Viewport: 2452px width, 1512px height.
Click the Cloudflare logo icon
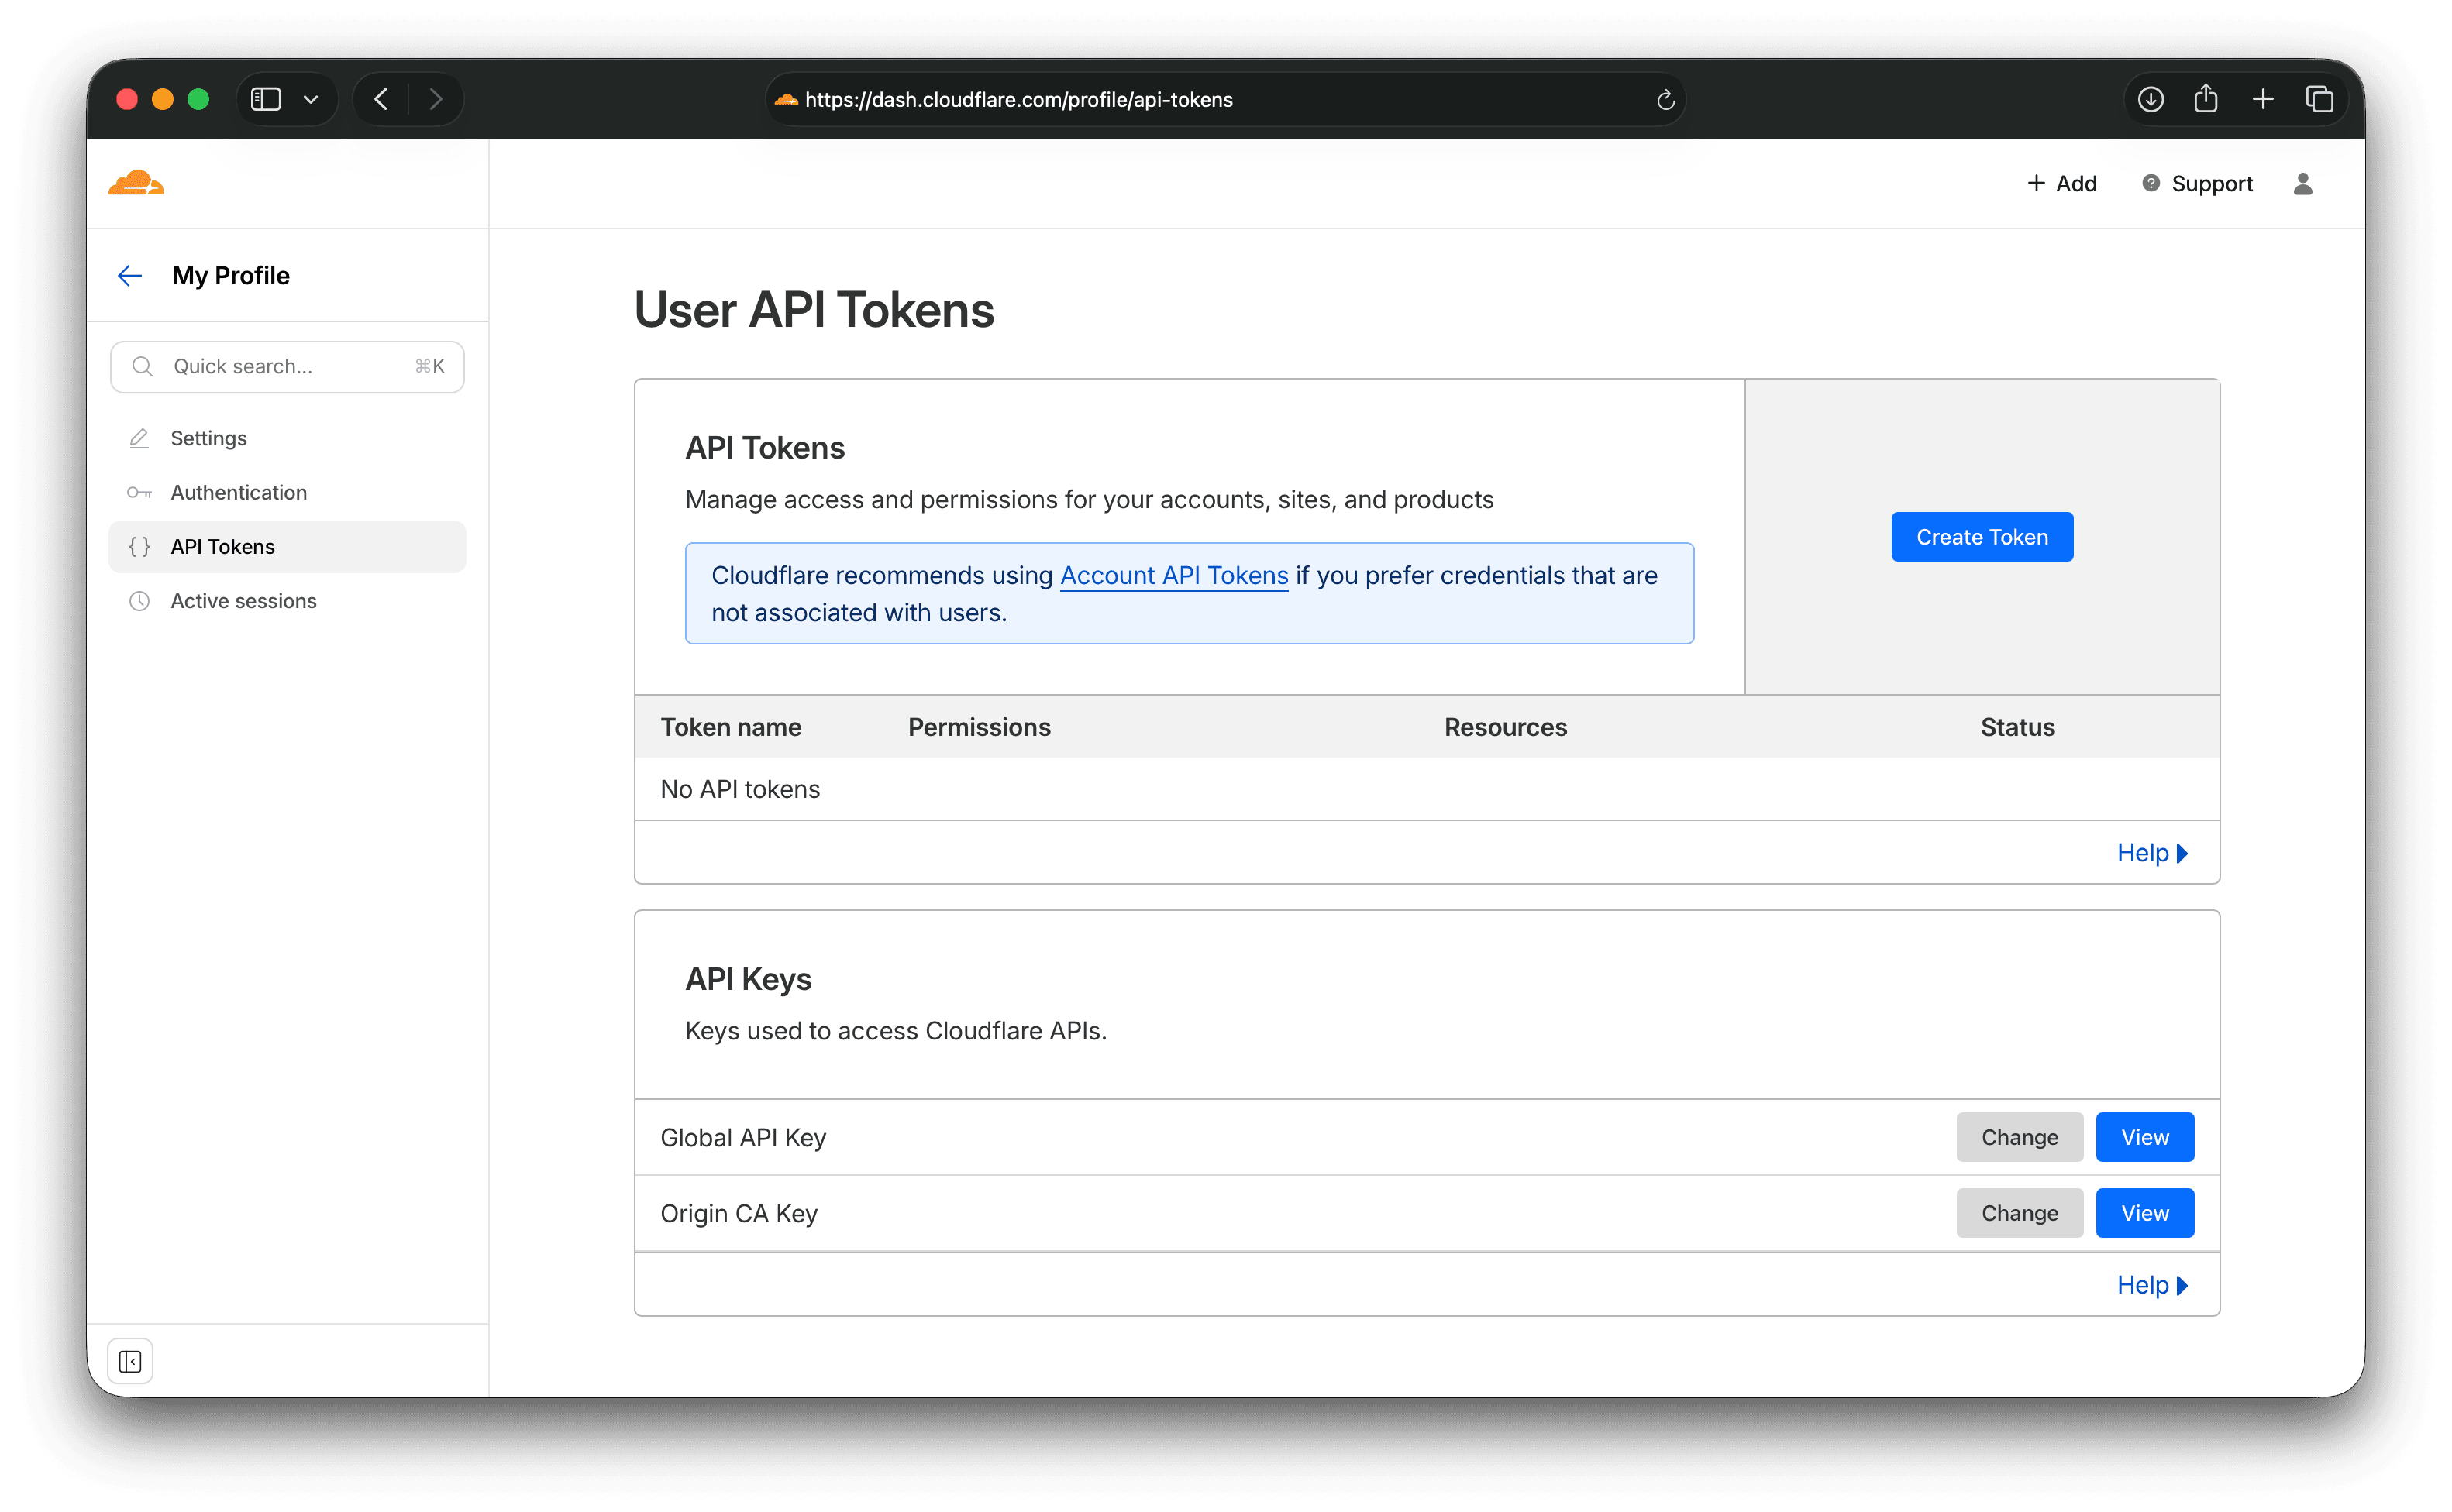[136, 182]
